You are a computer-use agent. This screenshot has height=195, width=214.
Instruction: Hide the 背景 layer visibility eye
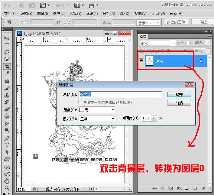(141, 61)
